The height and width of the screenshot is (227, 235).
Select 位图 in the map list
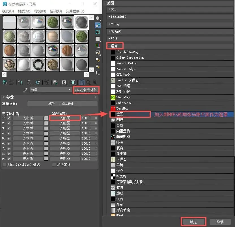click(x=172, y=114)
